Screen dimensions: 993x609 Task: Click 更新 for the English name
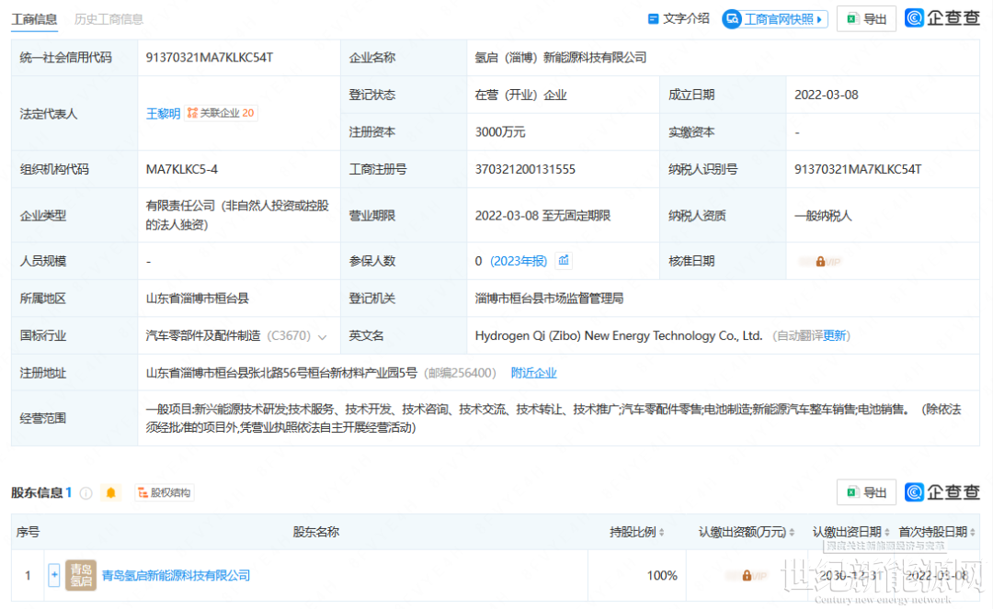834,336
